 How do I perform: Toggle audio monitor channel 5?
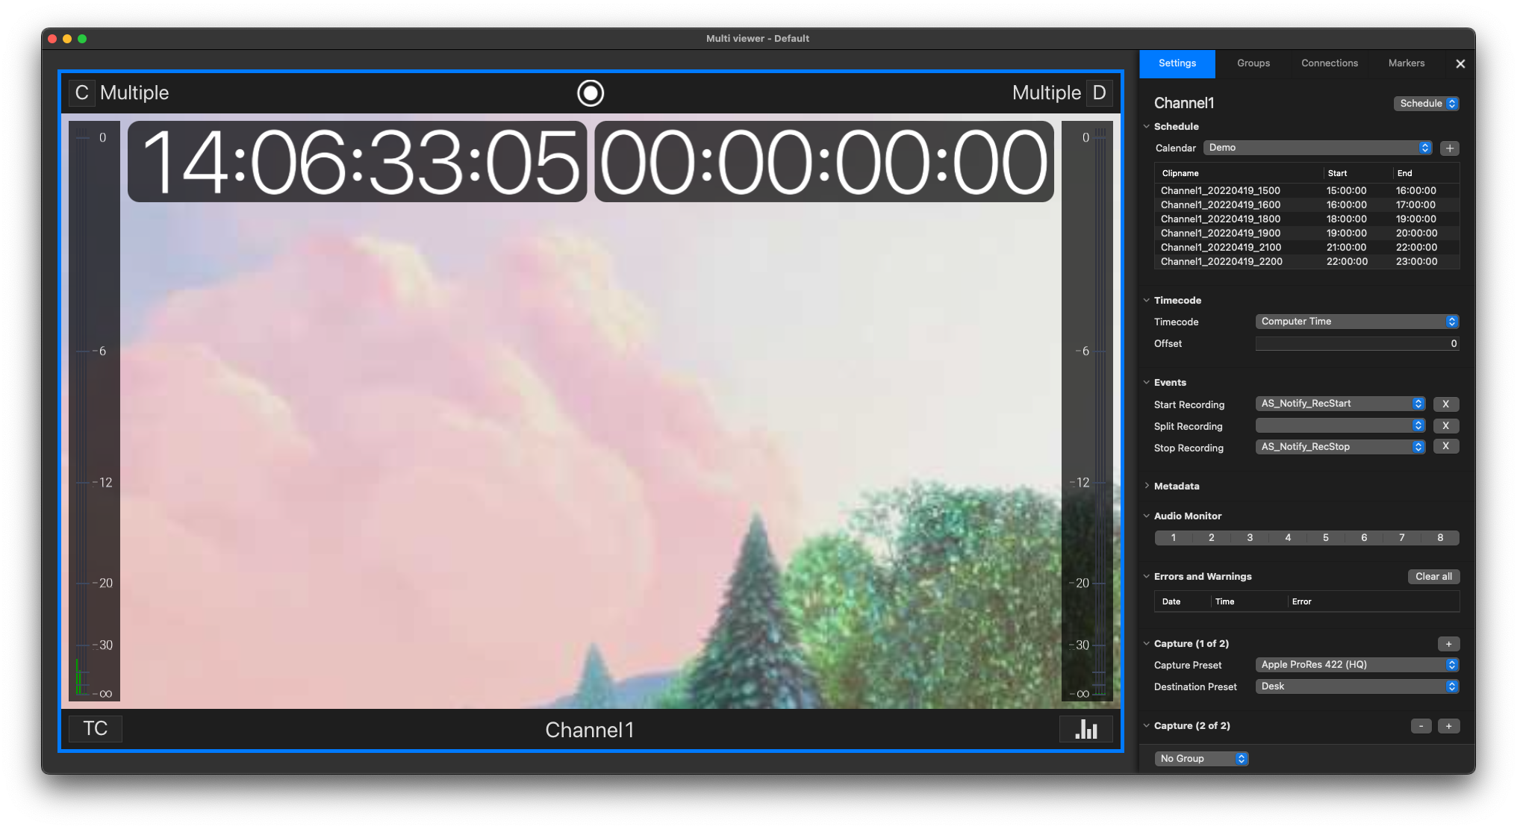click(1326, 538)
